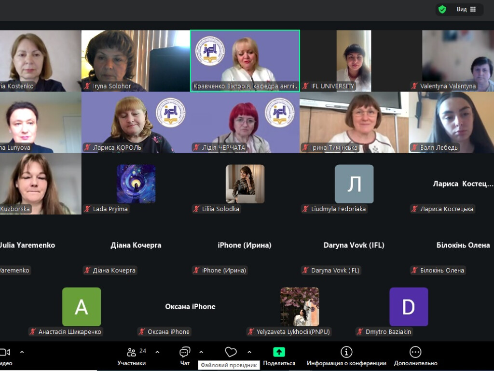Select Кравченко Вікторія active speaker video tile
The height and width of the screenshot is (371, 494).
245,61
